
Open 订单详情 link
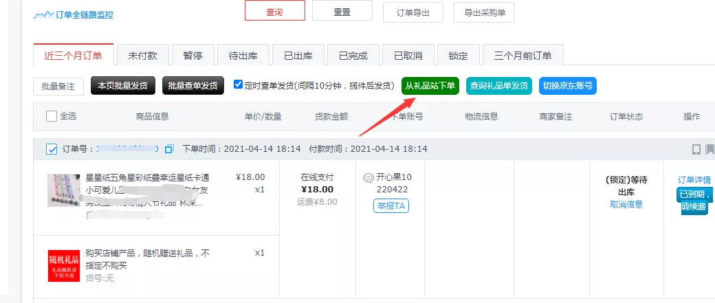tap(694, 179)
